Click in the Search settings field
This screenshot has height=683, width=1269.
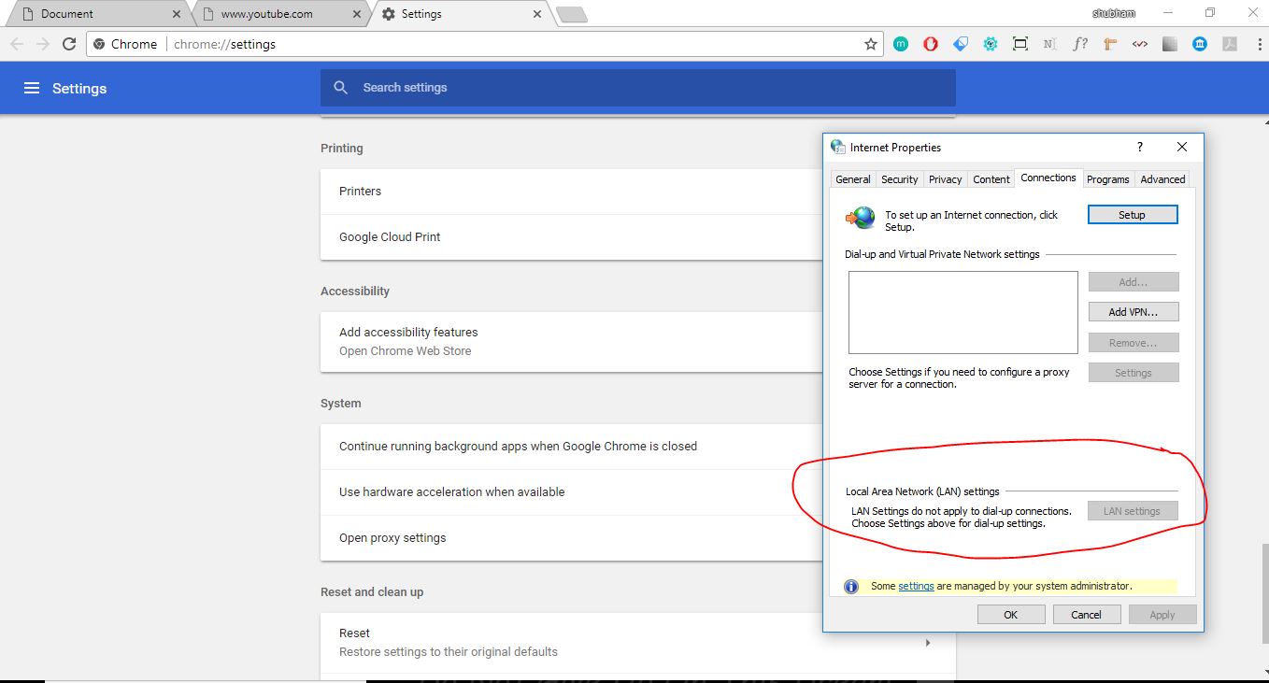click(x=637, y=88)
